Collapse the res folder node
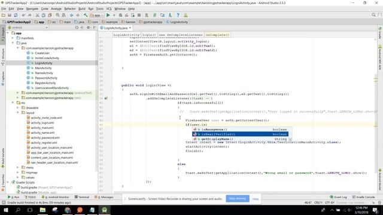The height and width of the screenshot is (215, 383). tap(13, 103)
